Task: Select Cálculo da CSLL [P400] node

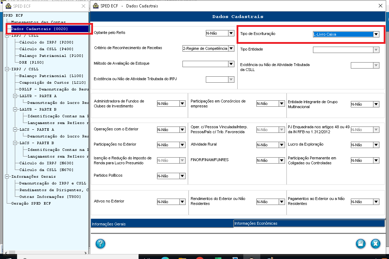Action: [46, 49]
